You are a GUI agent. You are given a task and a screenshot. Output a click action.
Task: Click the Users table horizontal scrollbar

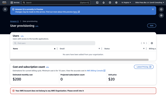point(79,60)
